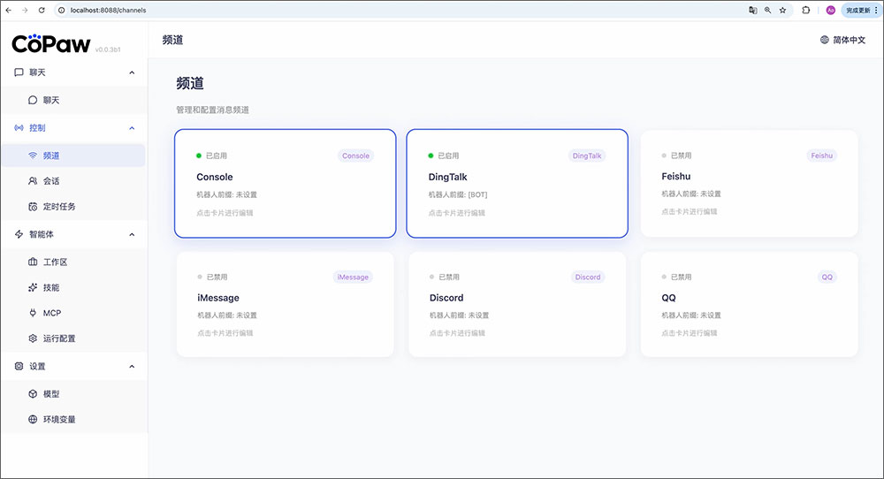
Task: Click the calendar clock icon beside 定时任务
Action: tap(33, 207)
